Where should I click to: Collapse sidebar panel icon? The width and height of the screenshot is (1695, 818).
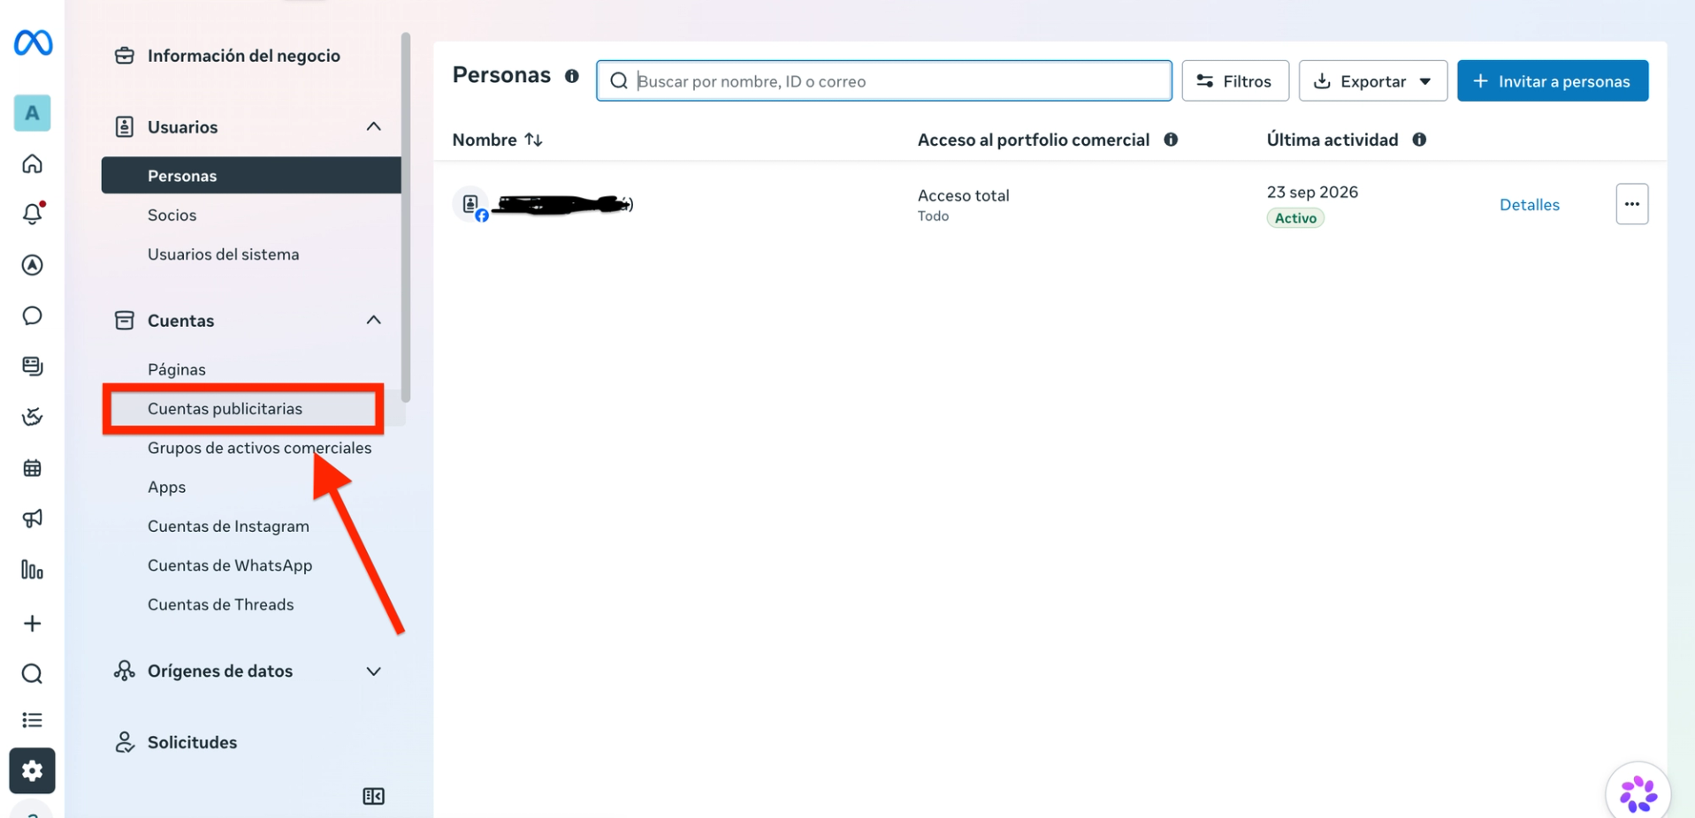coord(373,796)
